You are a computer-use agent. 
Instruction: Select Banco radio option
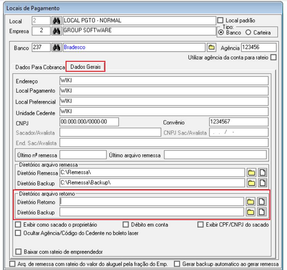click(221, 32)
